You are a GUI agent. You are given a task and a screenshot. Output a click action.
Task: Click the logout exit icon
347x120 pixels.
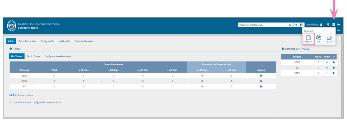click(x=339, y=25)
